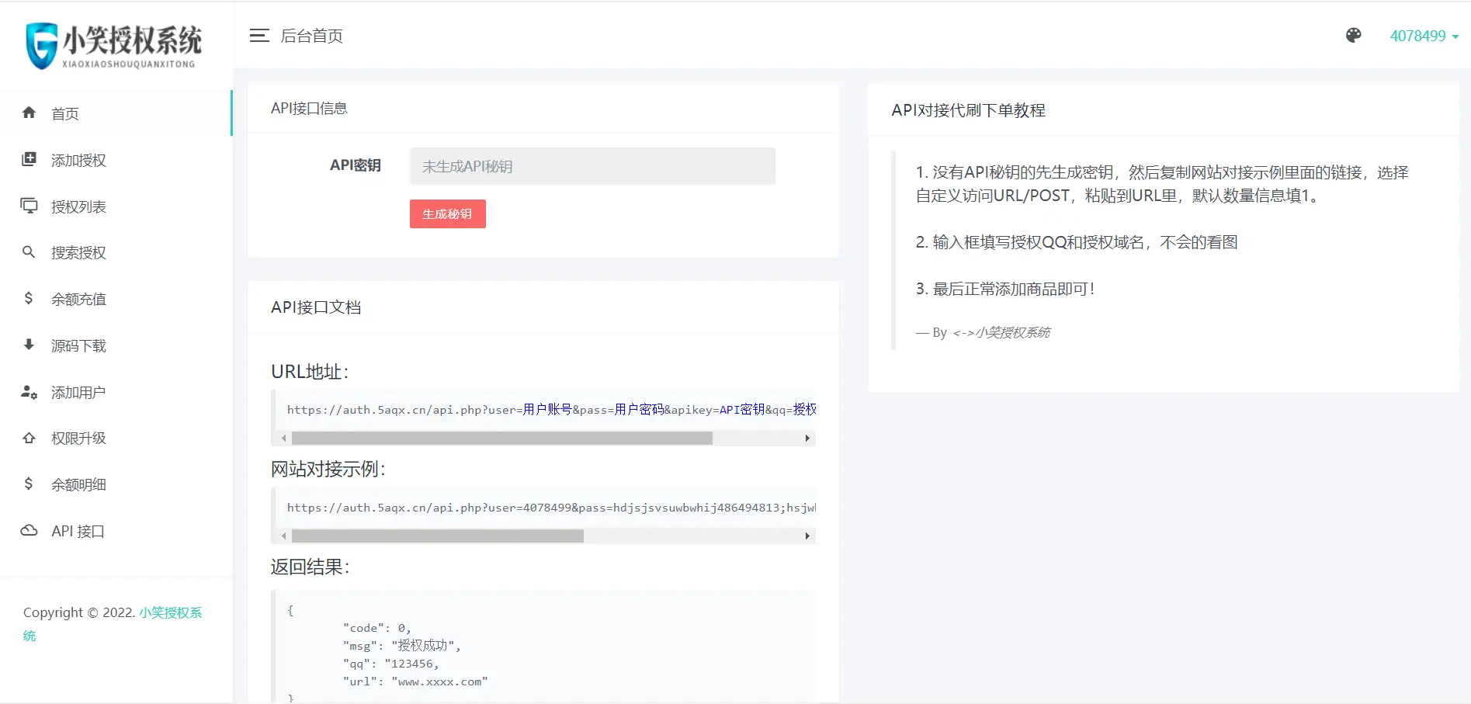Select 源码下载 download icon
Viewport: 1471px width, 704px height.
[29, 345]
